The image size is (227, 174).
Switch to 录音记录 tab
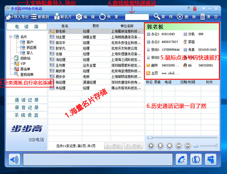27,107
